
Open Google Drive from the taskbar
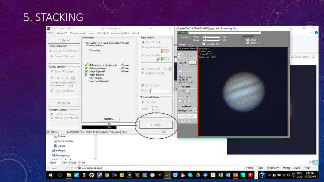coord(198,175)
